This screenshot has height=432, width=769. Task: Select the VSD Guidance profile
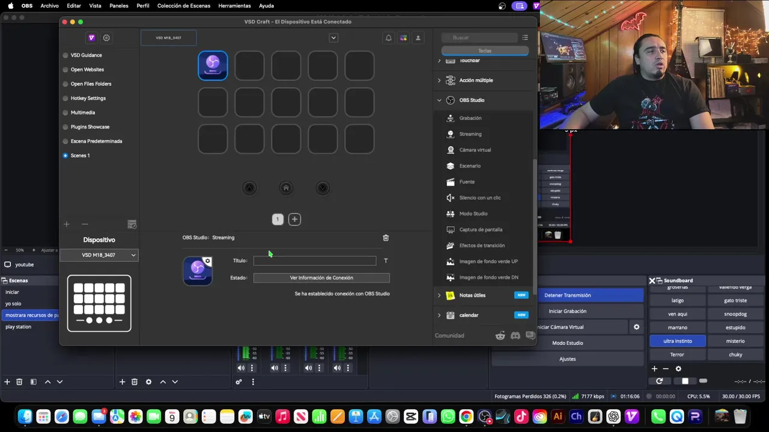[x=87, y=55]
